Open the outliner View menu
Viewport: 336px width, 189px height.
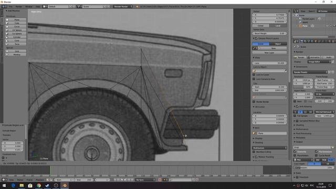[303, 11]
